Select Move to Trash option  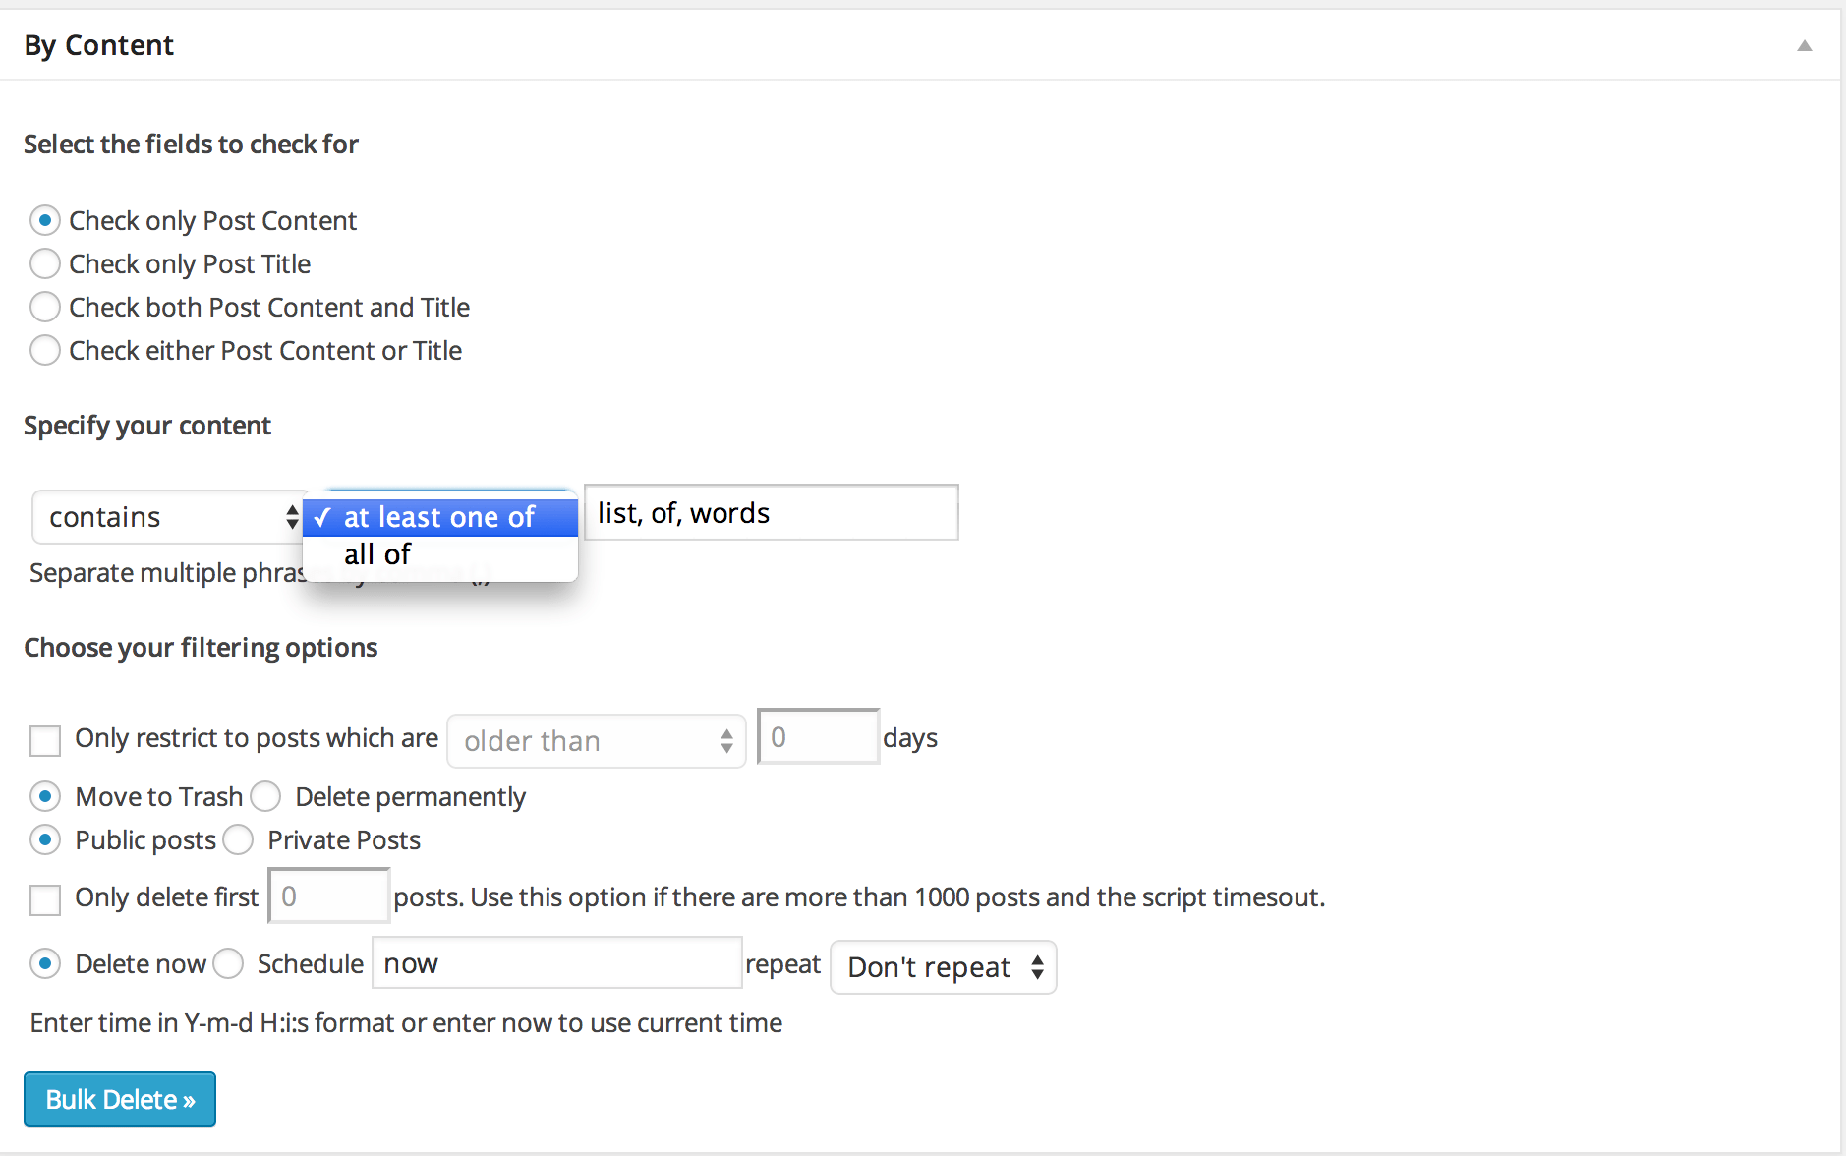pos(45,796)
